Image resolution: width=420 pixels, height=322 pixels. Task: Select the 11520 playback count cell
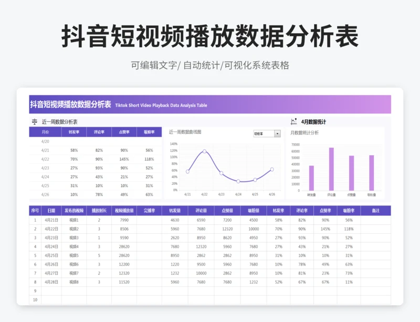(124, 282)
